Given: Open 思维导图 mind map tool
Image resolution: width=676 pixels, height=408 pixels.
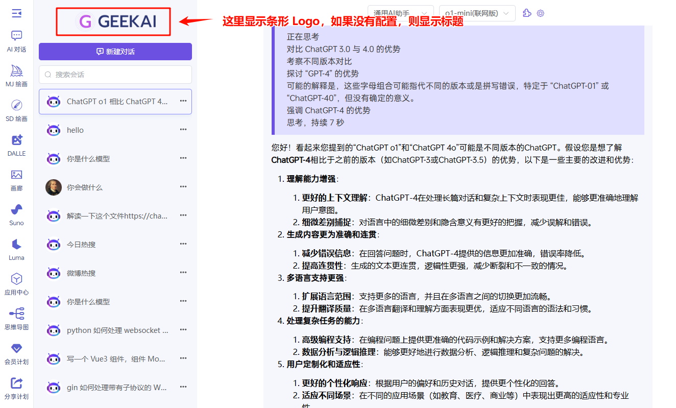Looking at the screenshot, I should coord(16,319).
